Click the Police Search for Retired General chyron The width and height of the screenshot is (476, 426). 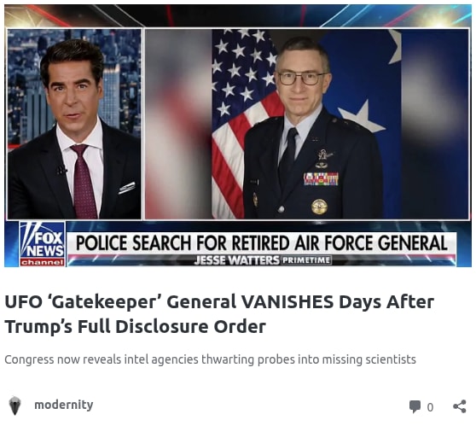tap(261, 243)
